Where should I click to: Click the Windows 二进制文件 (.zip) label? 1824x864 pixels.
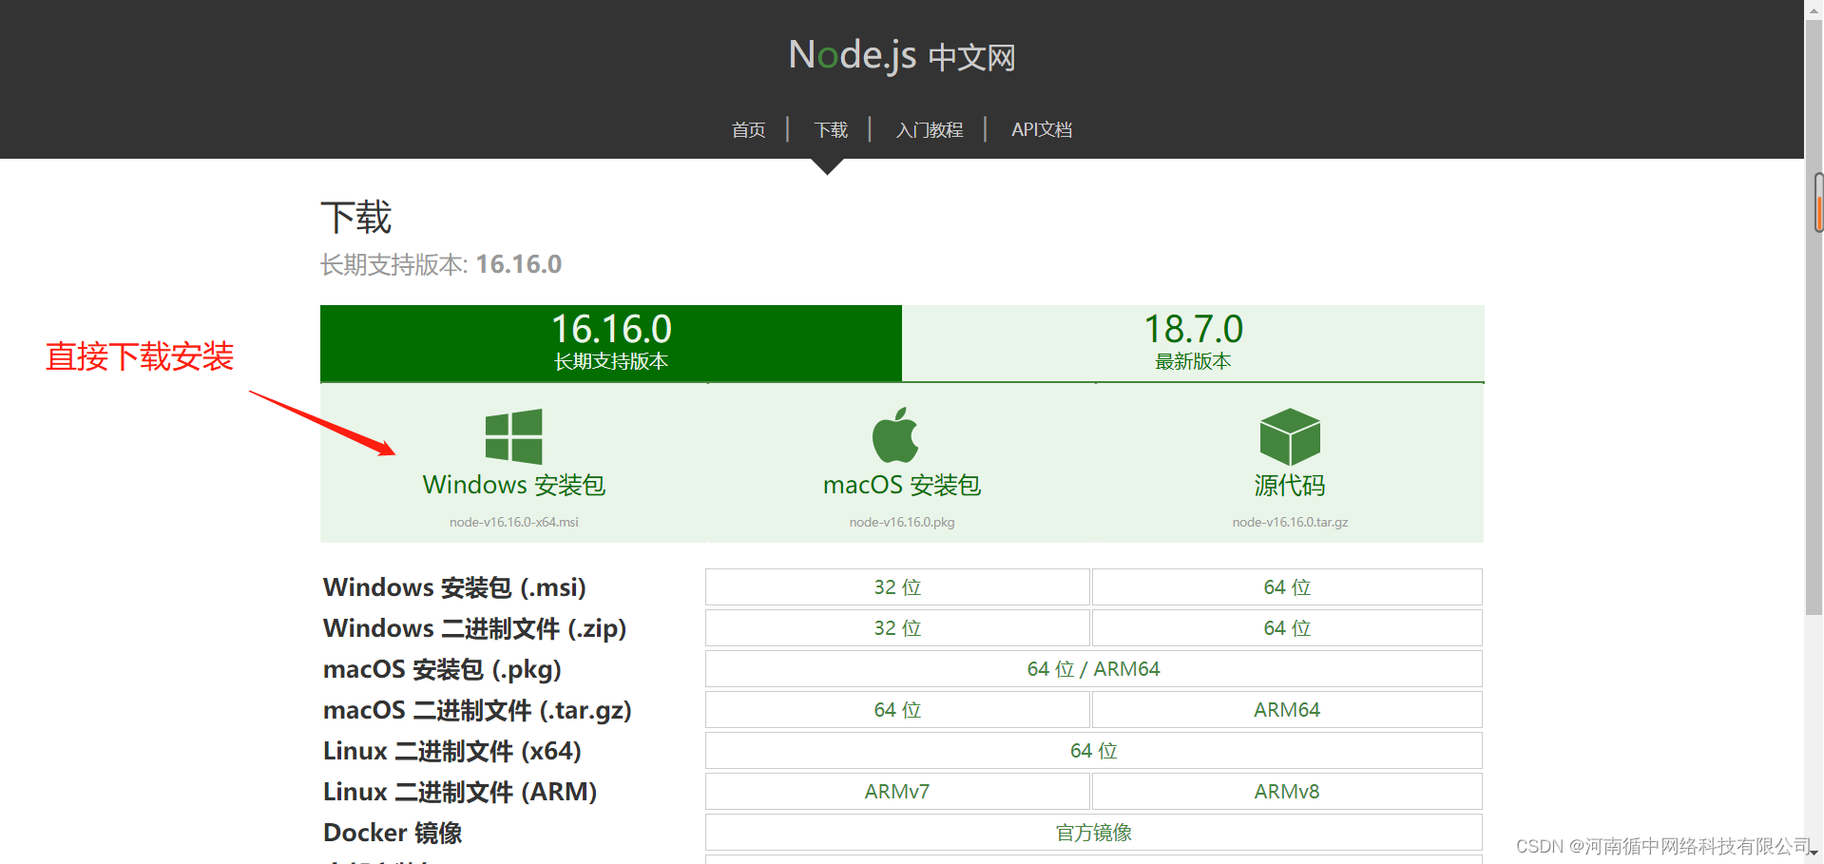(474, 628)
